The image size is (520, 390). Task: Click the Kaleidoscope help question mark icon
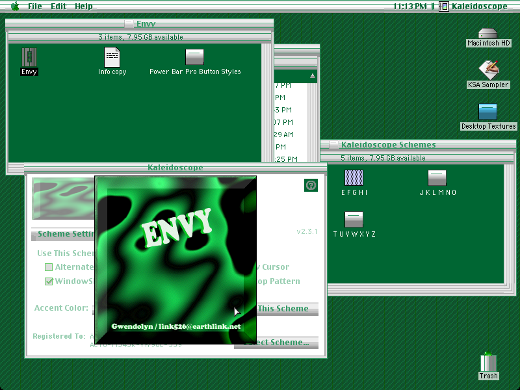(x=311, y=185)
